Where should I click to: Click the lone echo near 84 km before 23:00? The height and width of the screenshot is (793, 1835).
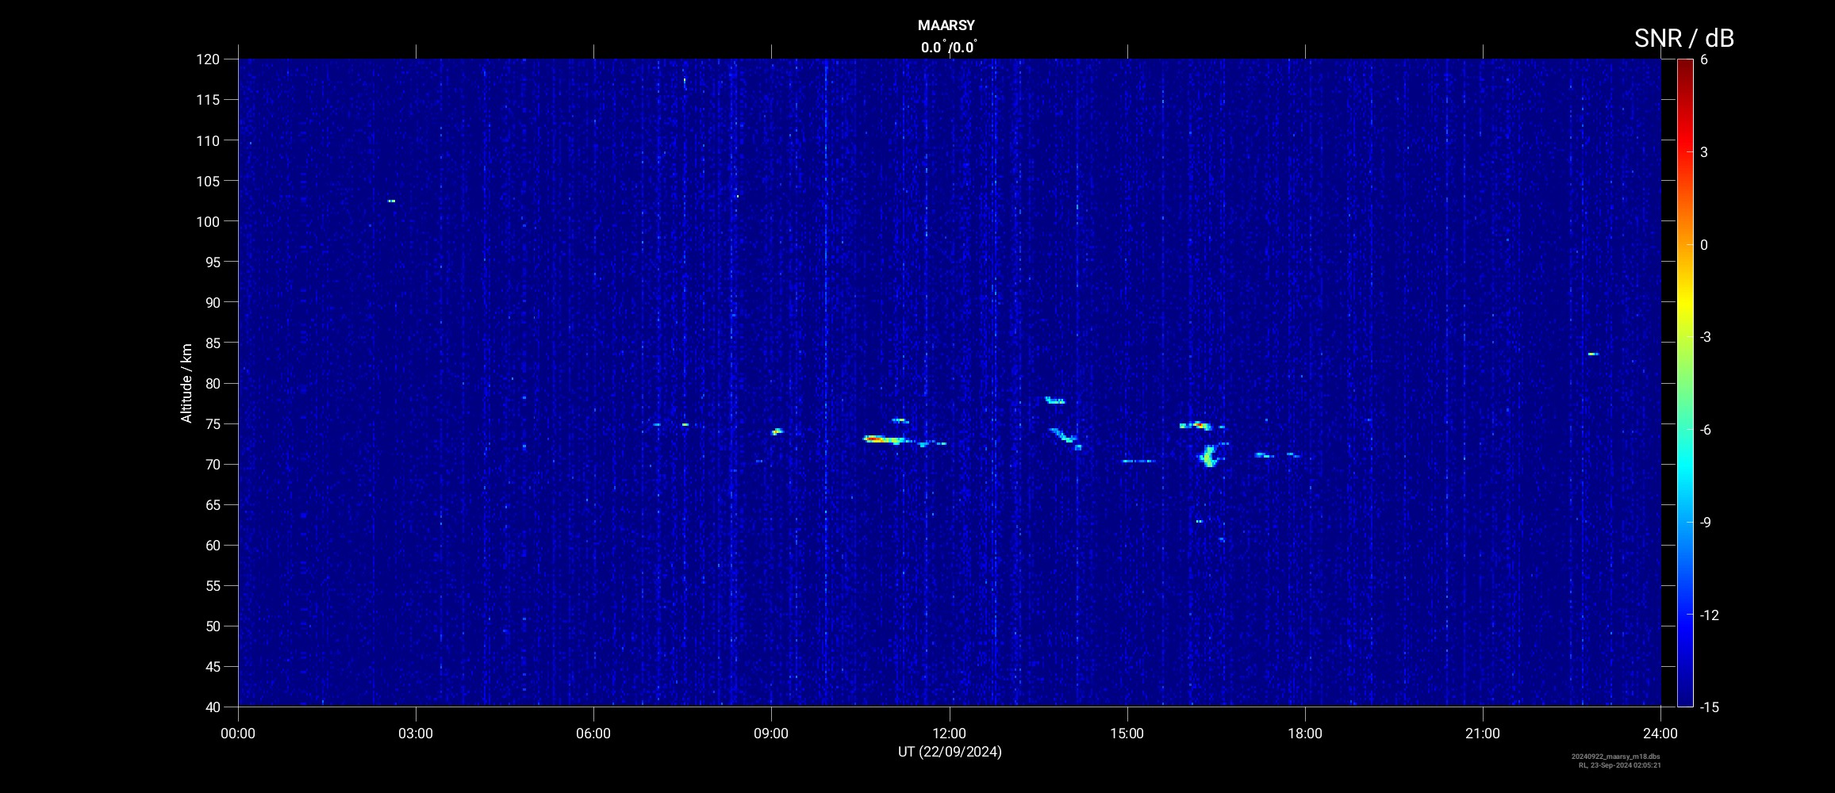1593,354
